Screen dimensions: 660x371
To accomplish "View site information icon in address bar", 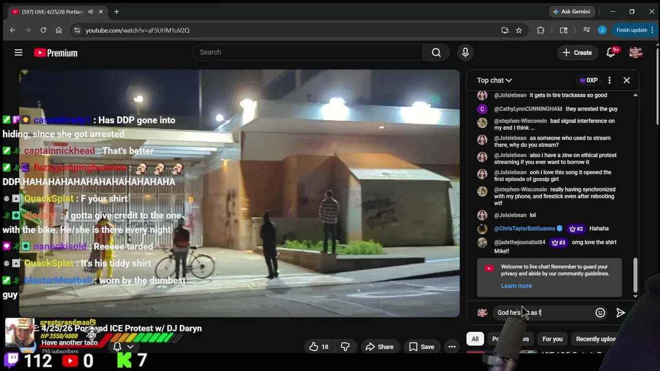I will 77,30.
